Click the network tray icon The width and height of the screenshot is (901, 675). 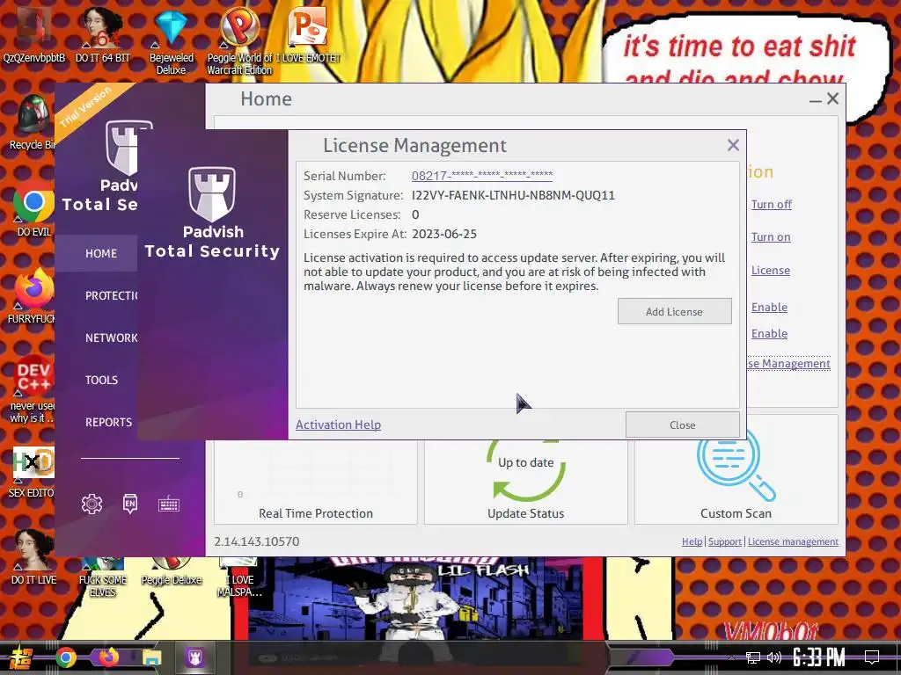753,657
